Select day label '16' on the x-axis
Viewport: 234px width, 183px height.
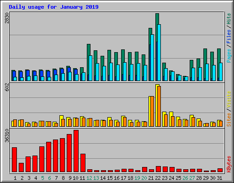[x=117, y=178]
